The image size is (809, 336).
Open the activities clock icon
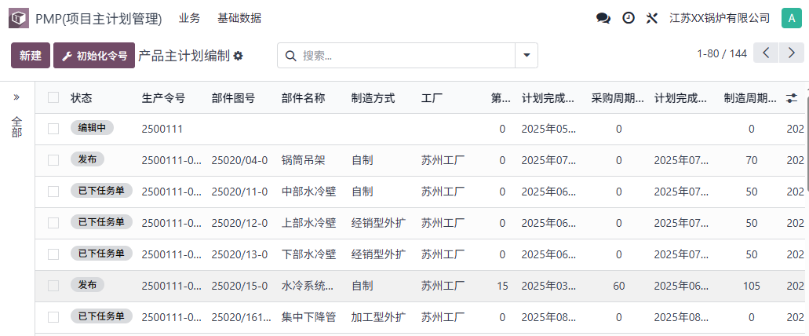tap(628, 18)
